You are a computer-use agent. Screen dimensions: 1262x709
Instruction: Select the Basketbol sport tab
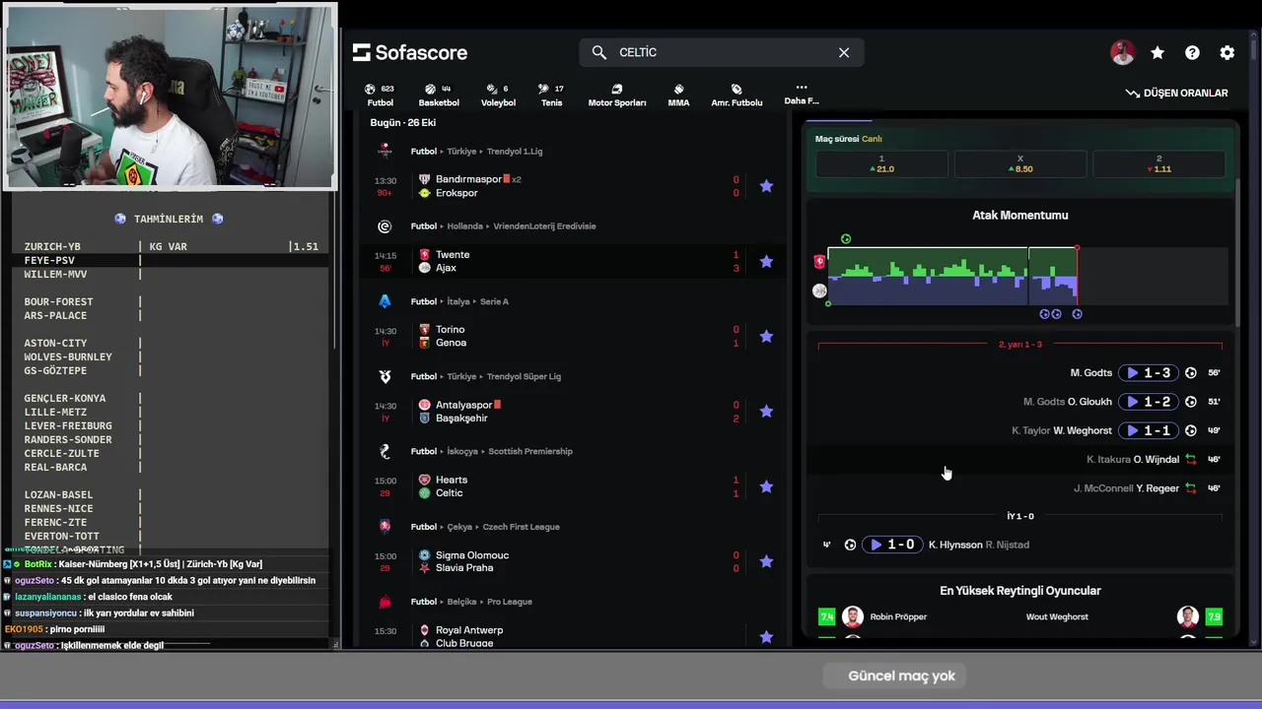click(x=439, y=95)
